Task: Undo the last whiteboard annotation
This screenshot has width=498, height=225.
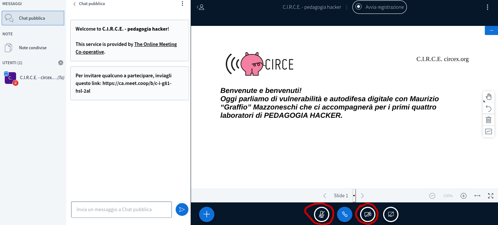Action: (x=488, y=108)
